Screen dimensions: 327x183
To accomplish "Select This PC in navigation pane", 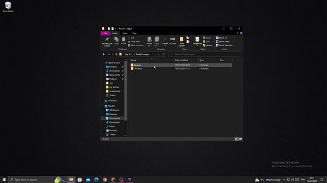I will click(111, 106).
